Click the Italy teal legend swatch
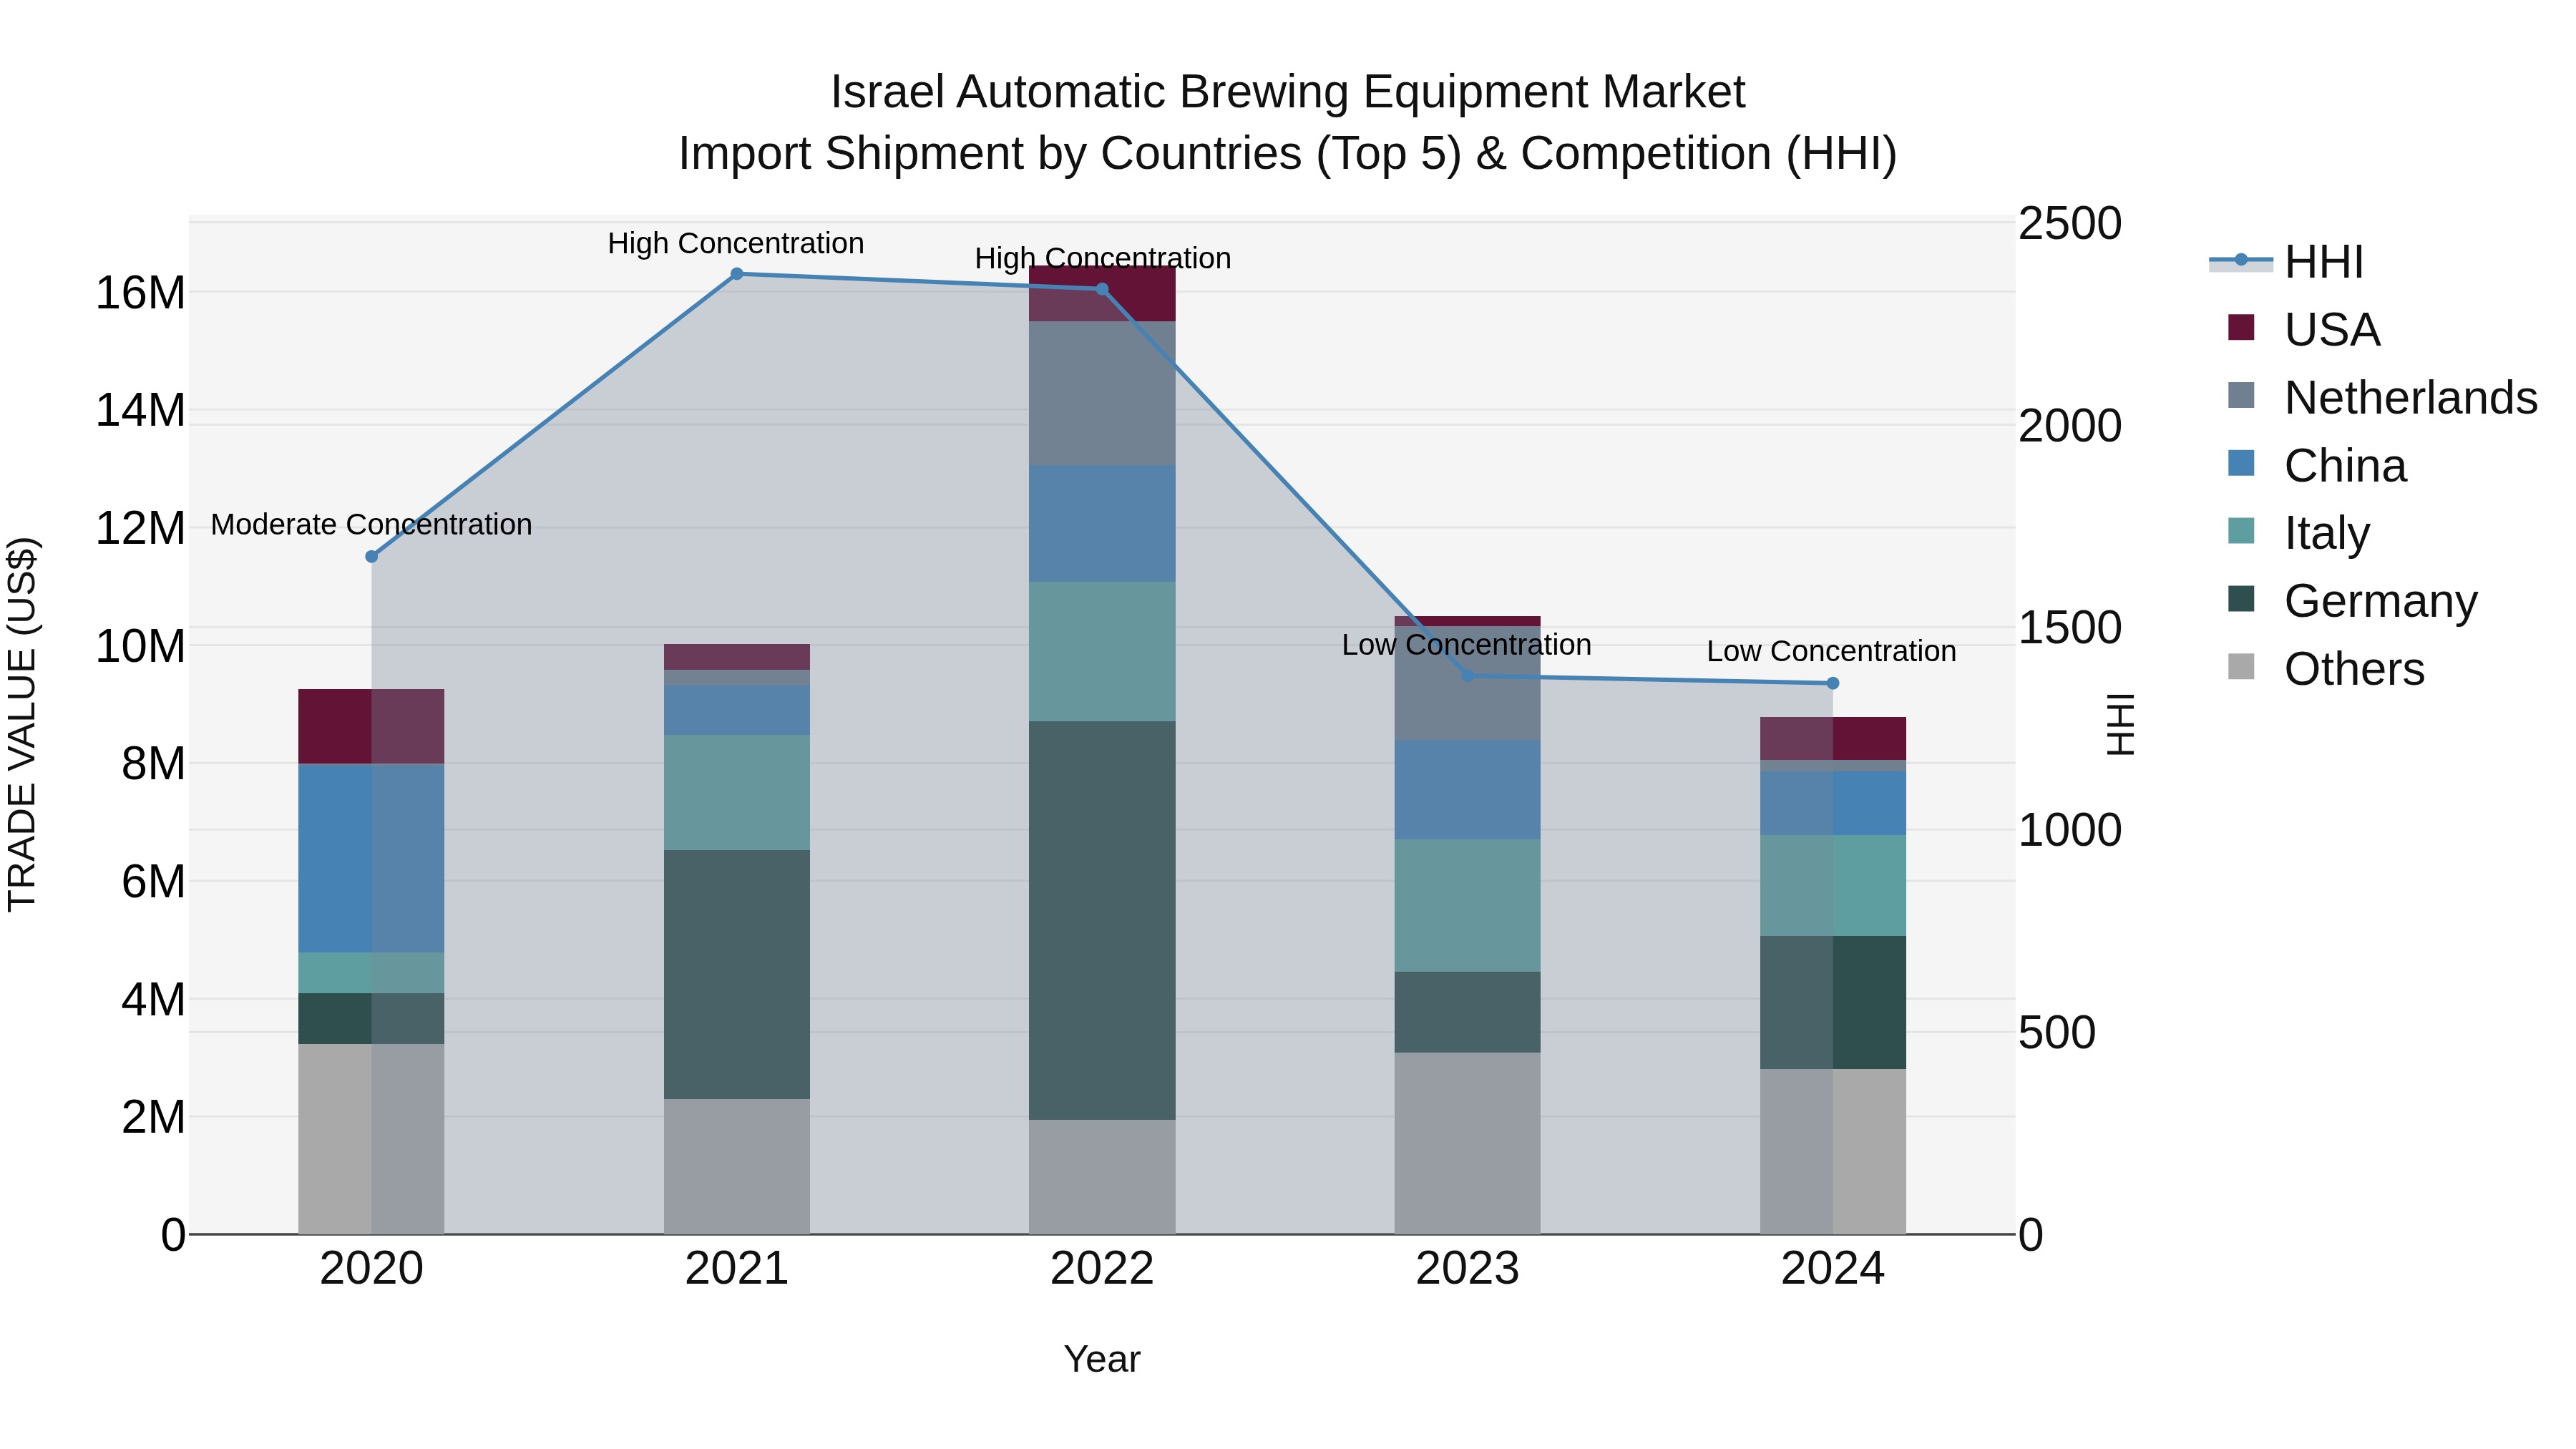2576x1449 pixels. (2241, 530)
